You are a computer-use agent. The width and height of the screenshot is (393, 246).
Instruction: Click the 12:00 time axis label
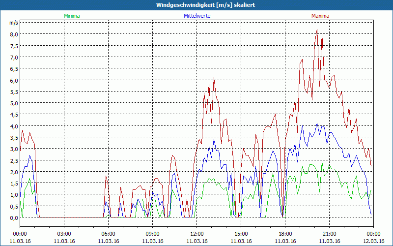196,234
